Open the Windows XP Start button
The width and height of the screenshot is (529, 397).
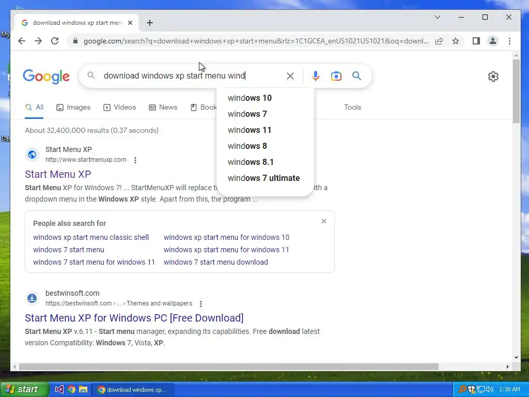tap(25, 390)
